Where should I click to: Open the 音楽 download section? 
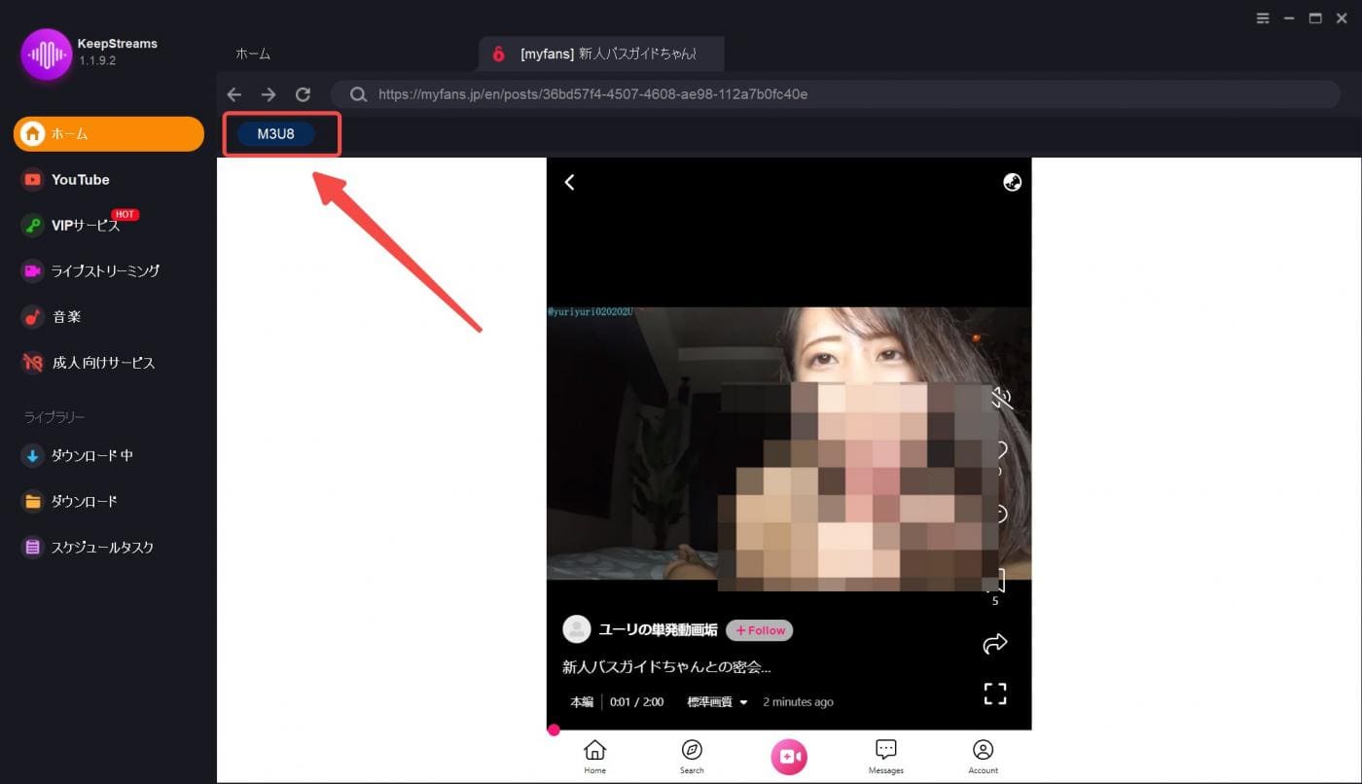click(x=68, y=316)
